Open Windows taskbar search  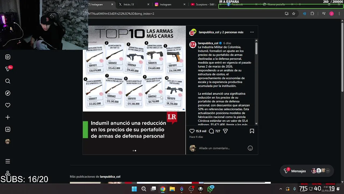pos(144,189)
